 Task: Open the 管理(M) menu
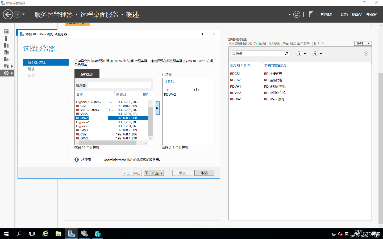click(x=326, y=15)
